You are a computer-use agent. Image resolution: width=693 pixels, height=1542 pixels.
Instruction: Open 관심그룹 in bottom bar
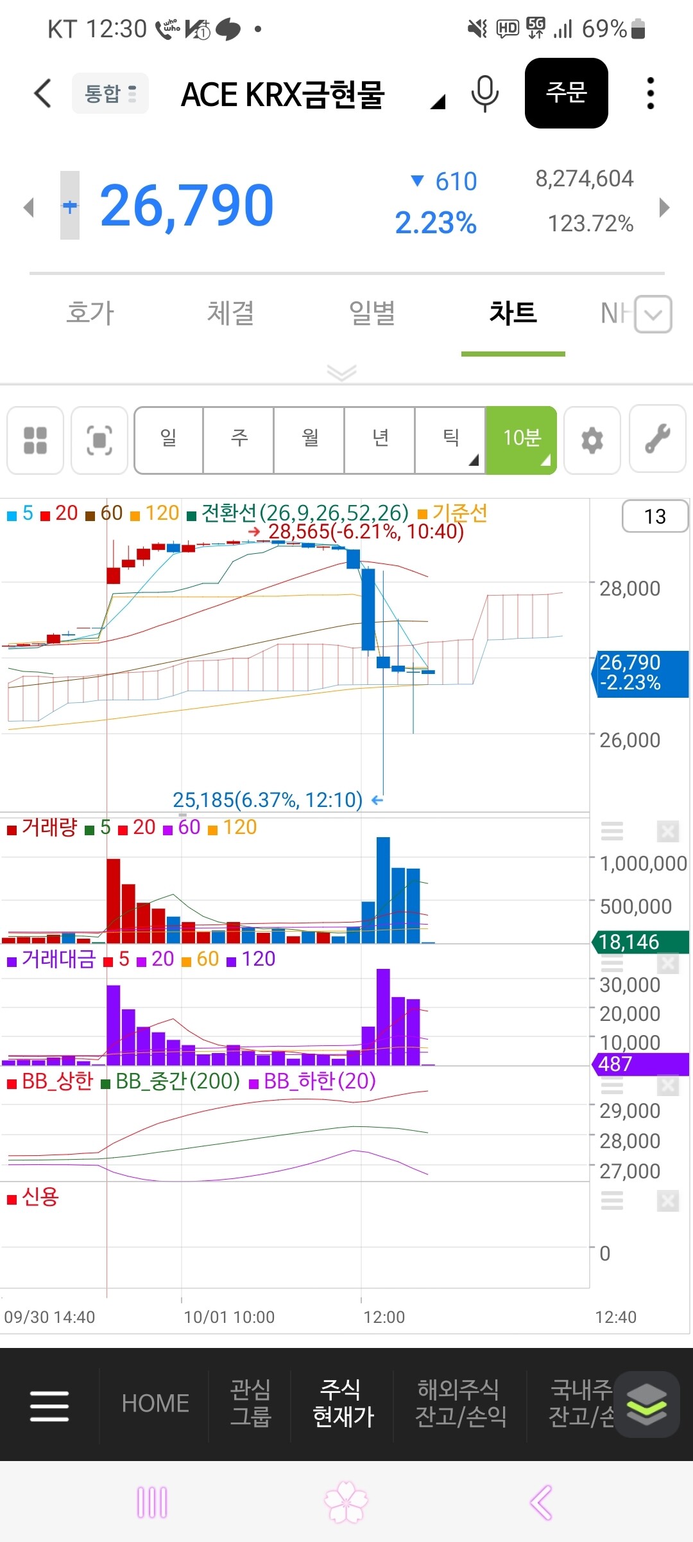click(251, 1403)
